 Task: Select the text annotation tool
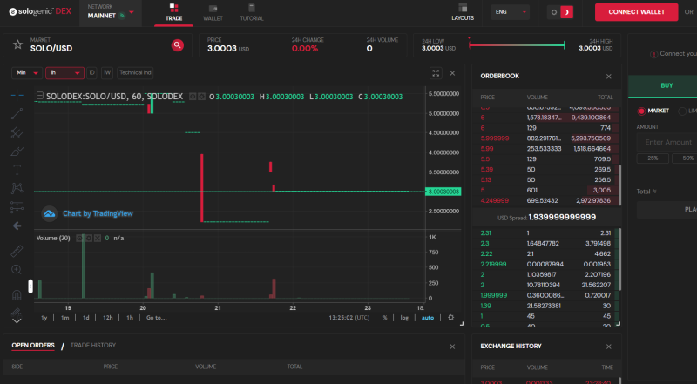17,170
